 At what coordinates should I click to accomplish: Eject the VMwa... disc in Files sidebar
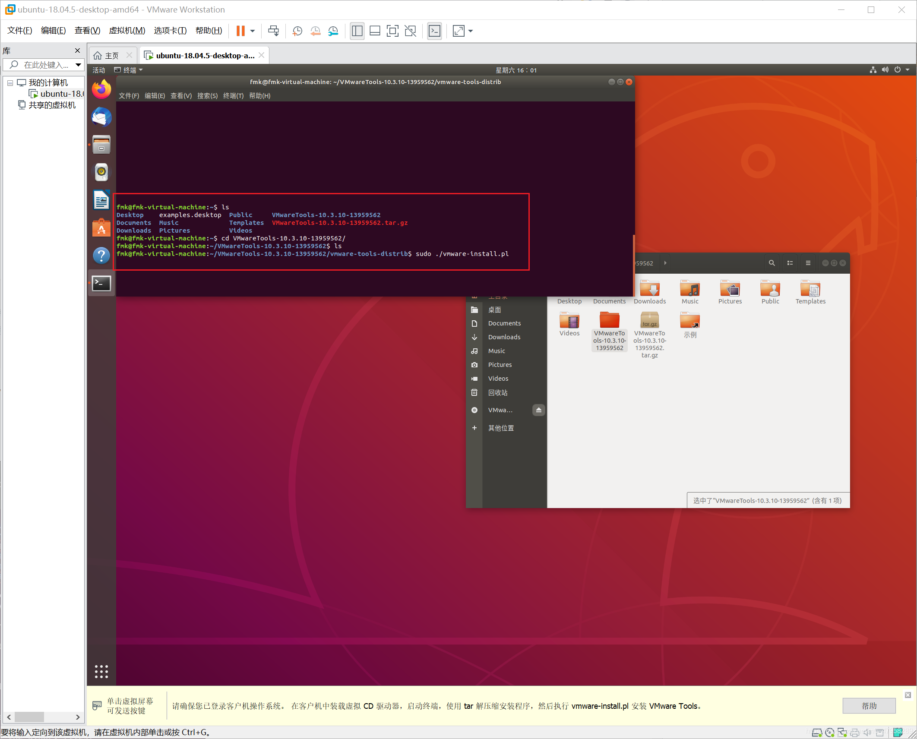(538, 410)
